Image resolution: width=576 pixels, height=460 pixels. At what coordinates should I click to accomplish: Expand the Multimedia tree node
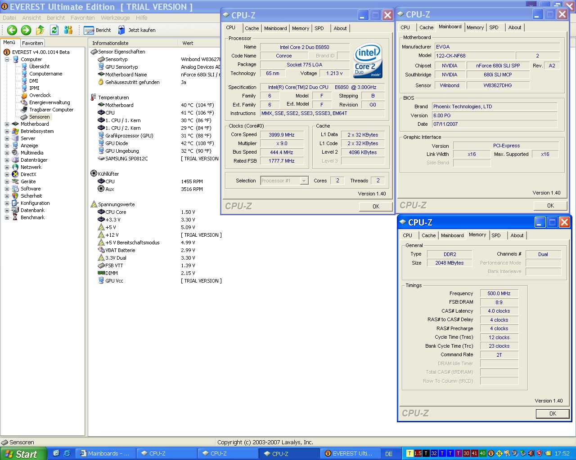[x=7, y=153]
